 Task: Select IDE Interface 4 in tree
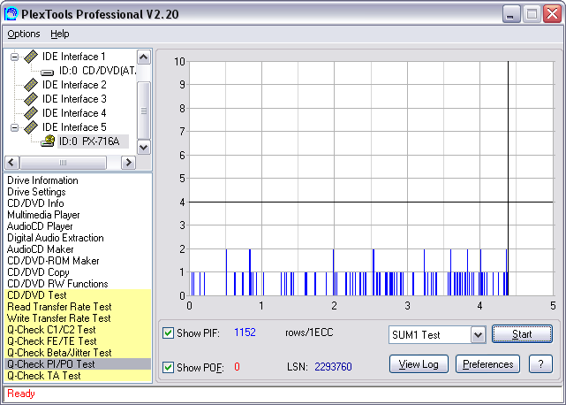coord(74,113)
